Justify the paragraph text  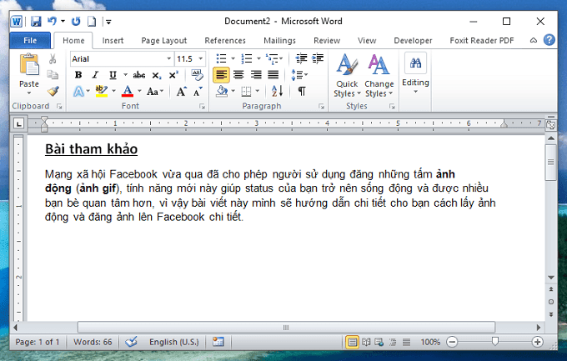click(273, 75)
